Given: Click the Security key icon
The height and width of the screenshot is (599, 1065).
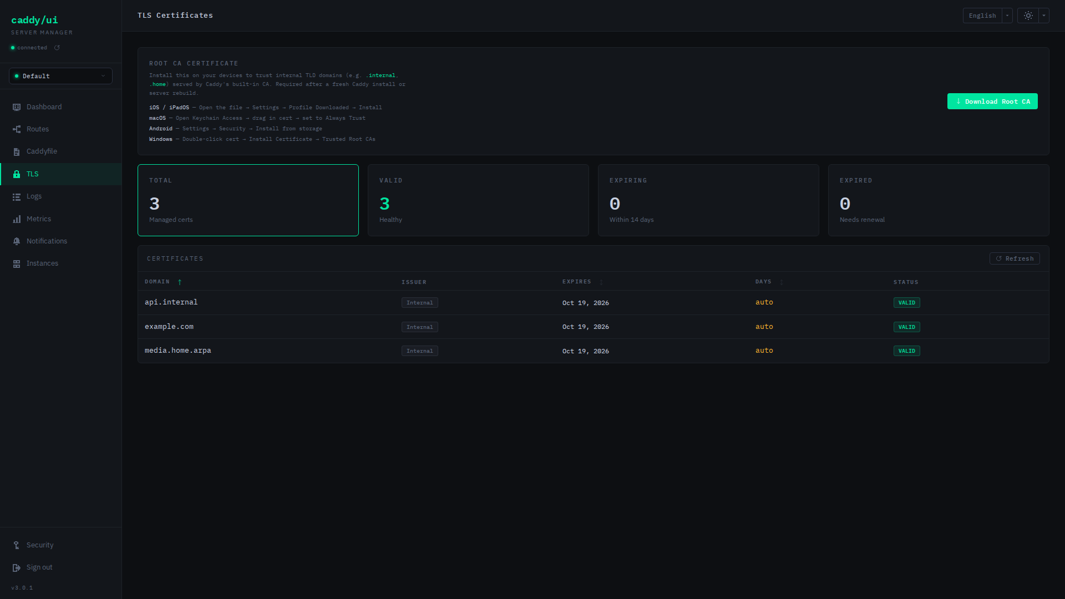Looking at the screenshot, I should [x=17, y=545].
